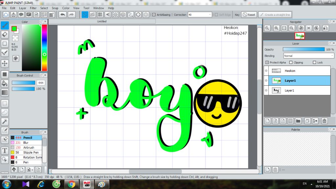
Task: Enable the layer Lock checkbox
Action: click(314, 63)
